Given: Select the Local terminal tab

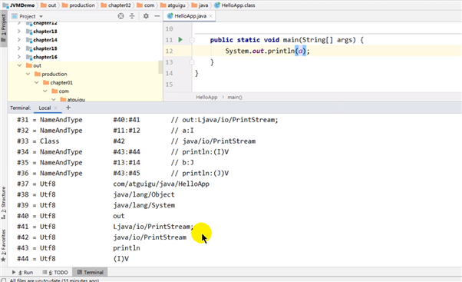Looking at the screenshot, I should 45,108.
